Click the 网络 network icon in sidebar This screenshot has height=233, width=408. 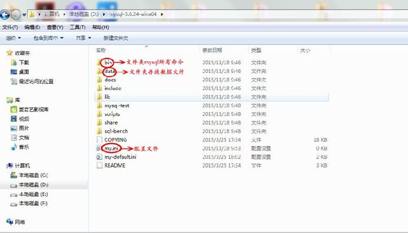(10, 222)
